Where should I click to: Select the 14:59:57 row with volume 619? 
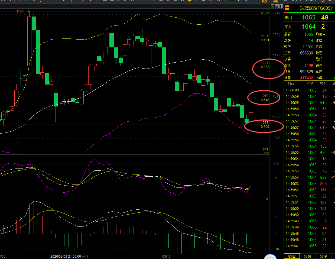[309, 128]
